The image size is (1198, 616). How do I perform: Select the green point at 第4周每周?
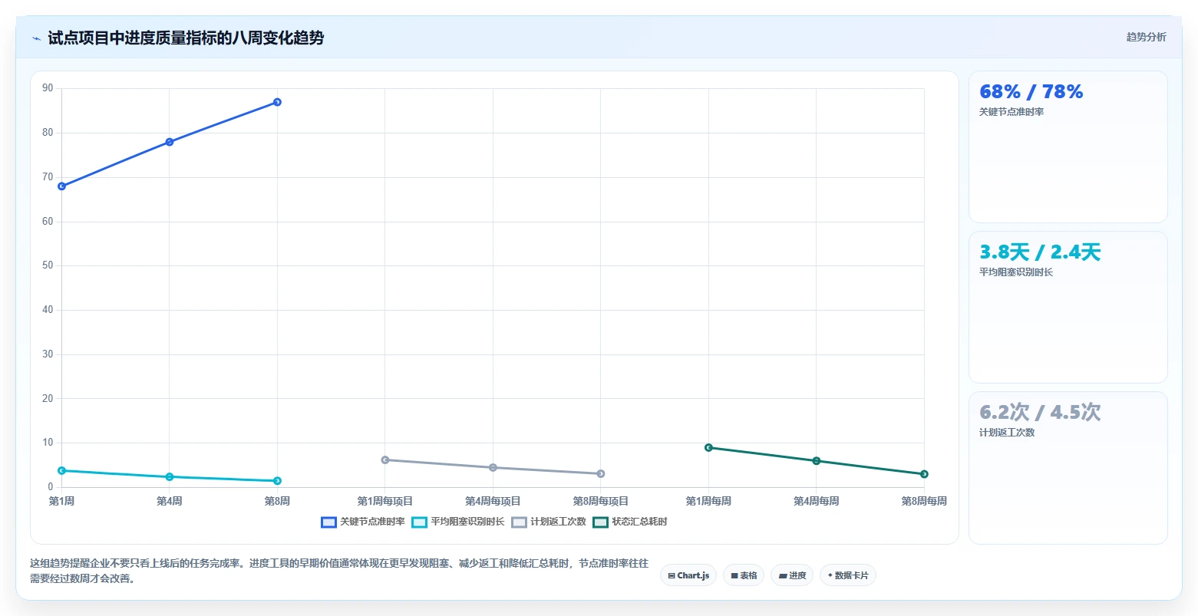pyautogui.click(x=817, y=461)
